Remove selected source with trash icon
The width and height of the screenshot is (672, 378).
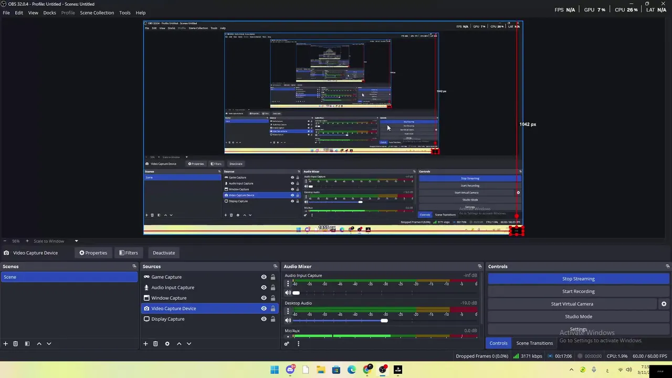click(155, 343)
